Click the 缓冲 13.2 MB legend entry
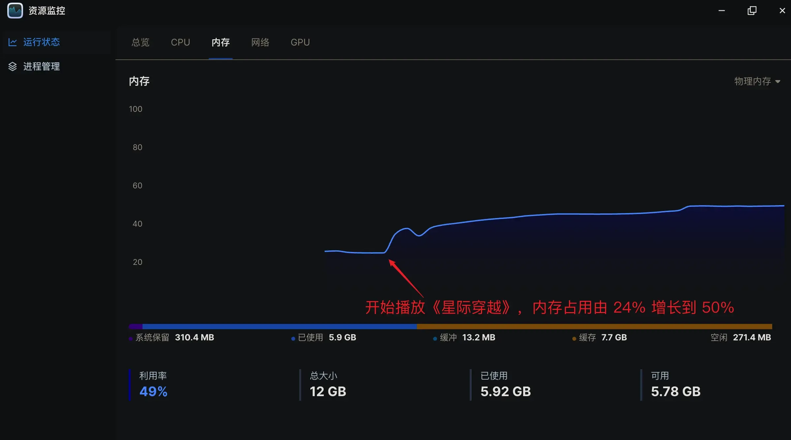 (x=464, y=337)
